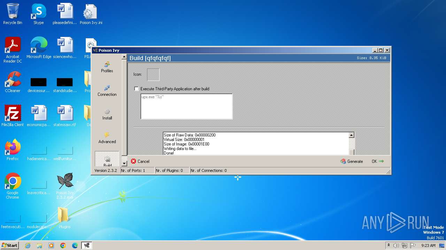
Task: Open the volume control tray icon
Action: point(396,245)
